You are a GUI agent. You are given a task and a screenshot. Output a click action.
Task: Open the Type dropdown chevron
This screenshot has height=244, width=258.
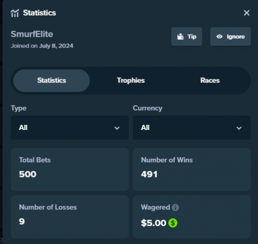coord(117,128)
